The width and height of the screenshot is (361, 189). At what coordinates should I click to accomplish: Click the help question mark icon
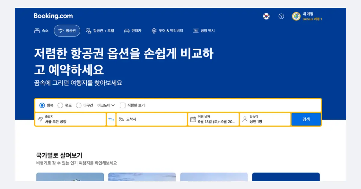pyautogui.click(x=281, y=16)
